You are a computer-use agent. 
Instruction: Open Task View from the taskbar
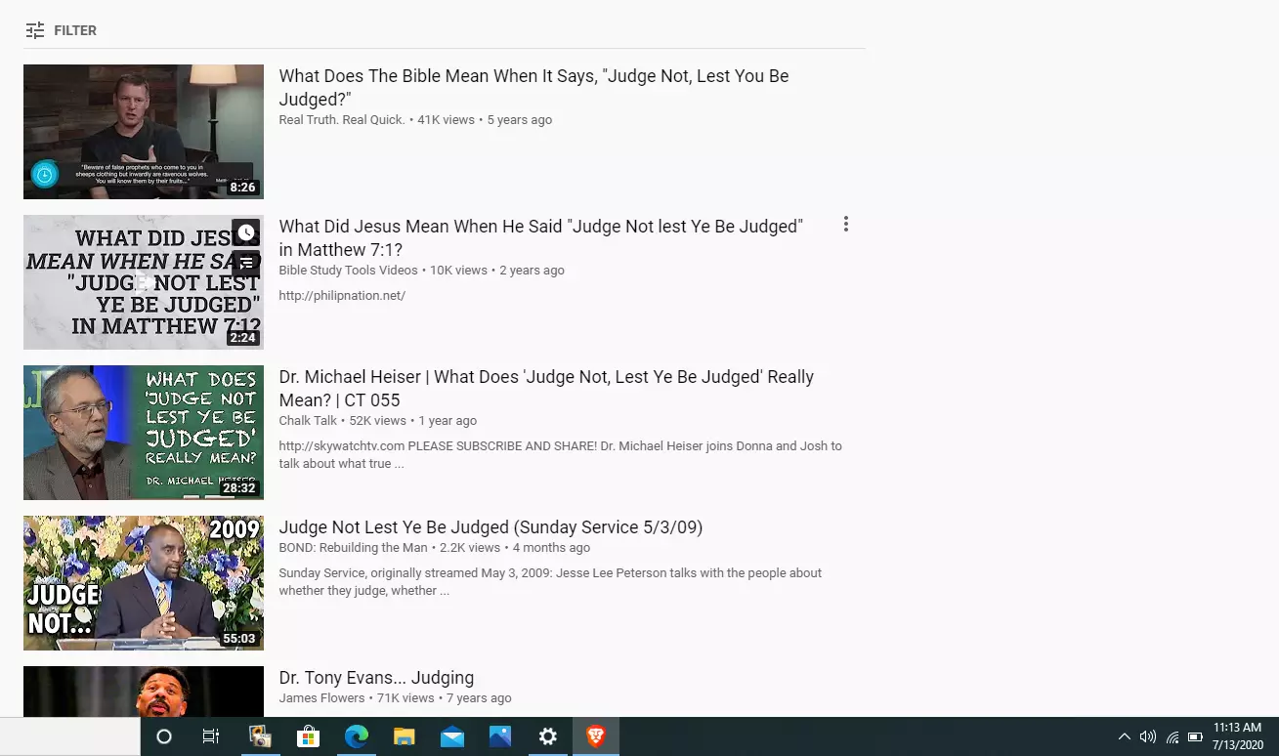pos(210,736)
